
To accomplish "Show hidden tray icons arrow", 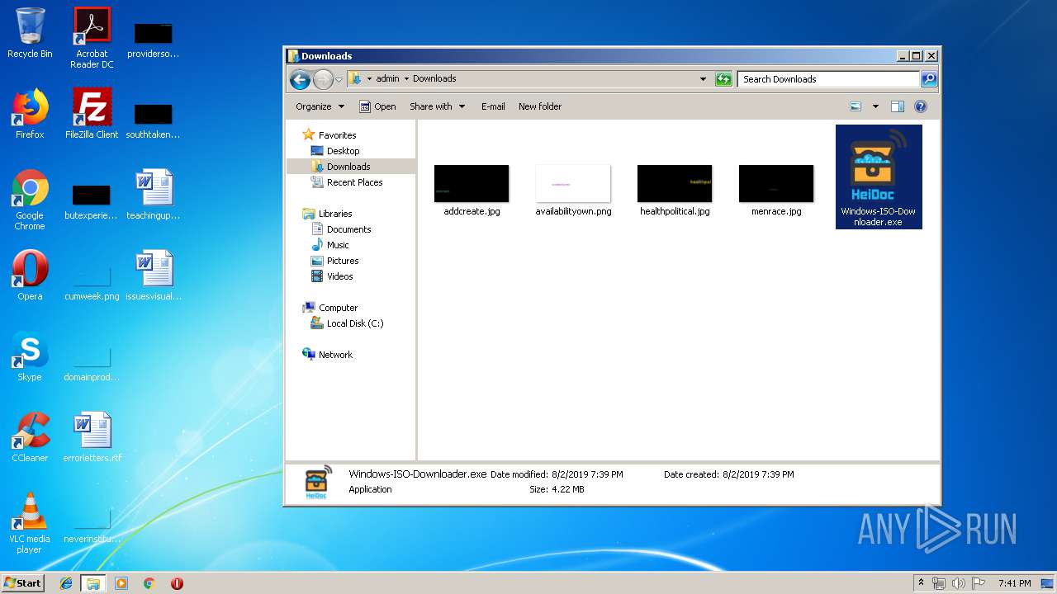I will point(921,583).
